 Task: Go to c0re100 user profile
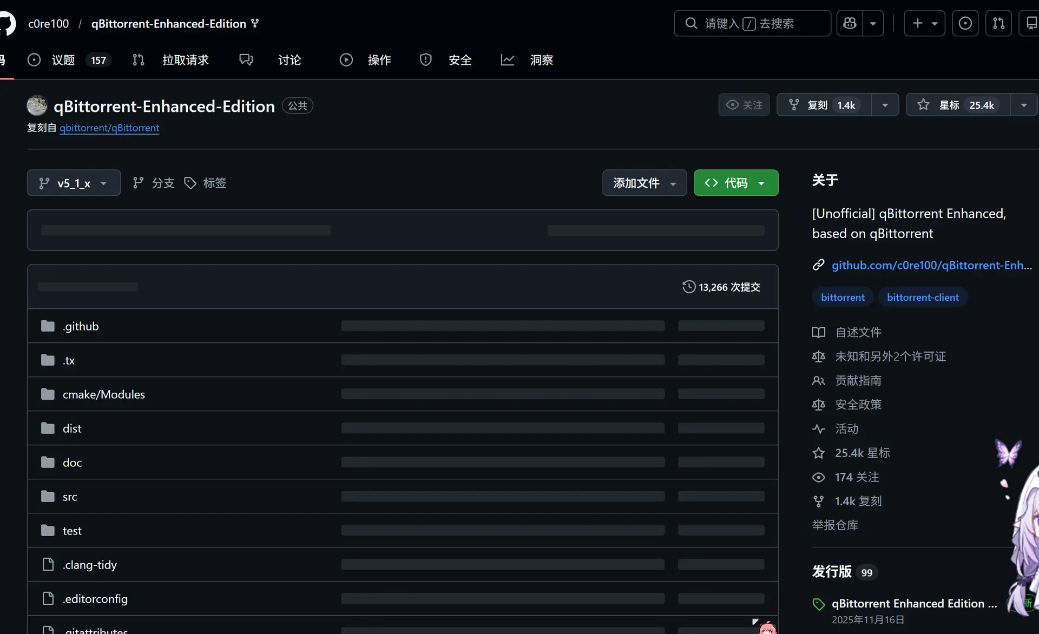tap(49, 24)
